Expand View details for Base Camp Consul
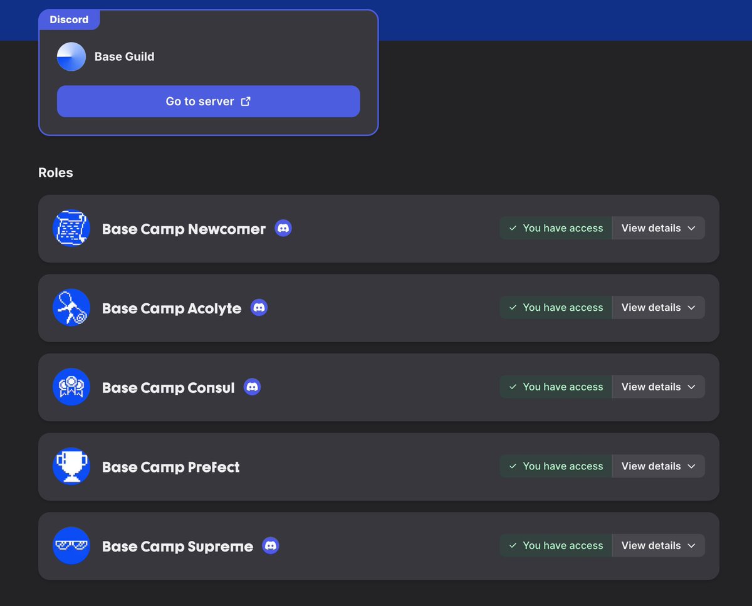Image resolution: width=752 pixels, height=606 pixels. [658, 387]
